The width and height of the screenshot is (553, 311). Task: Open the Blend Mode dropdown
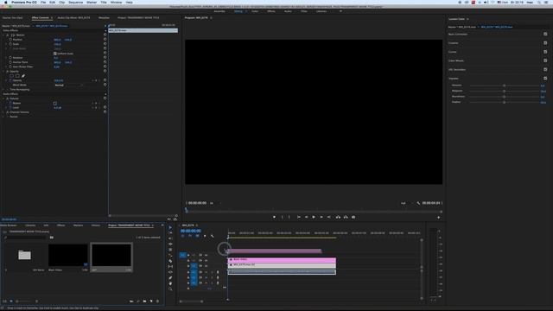[69, 85]
